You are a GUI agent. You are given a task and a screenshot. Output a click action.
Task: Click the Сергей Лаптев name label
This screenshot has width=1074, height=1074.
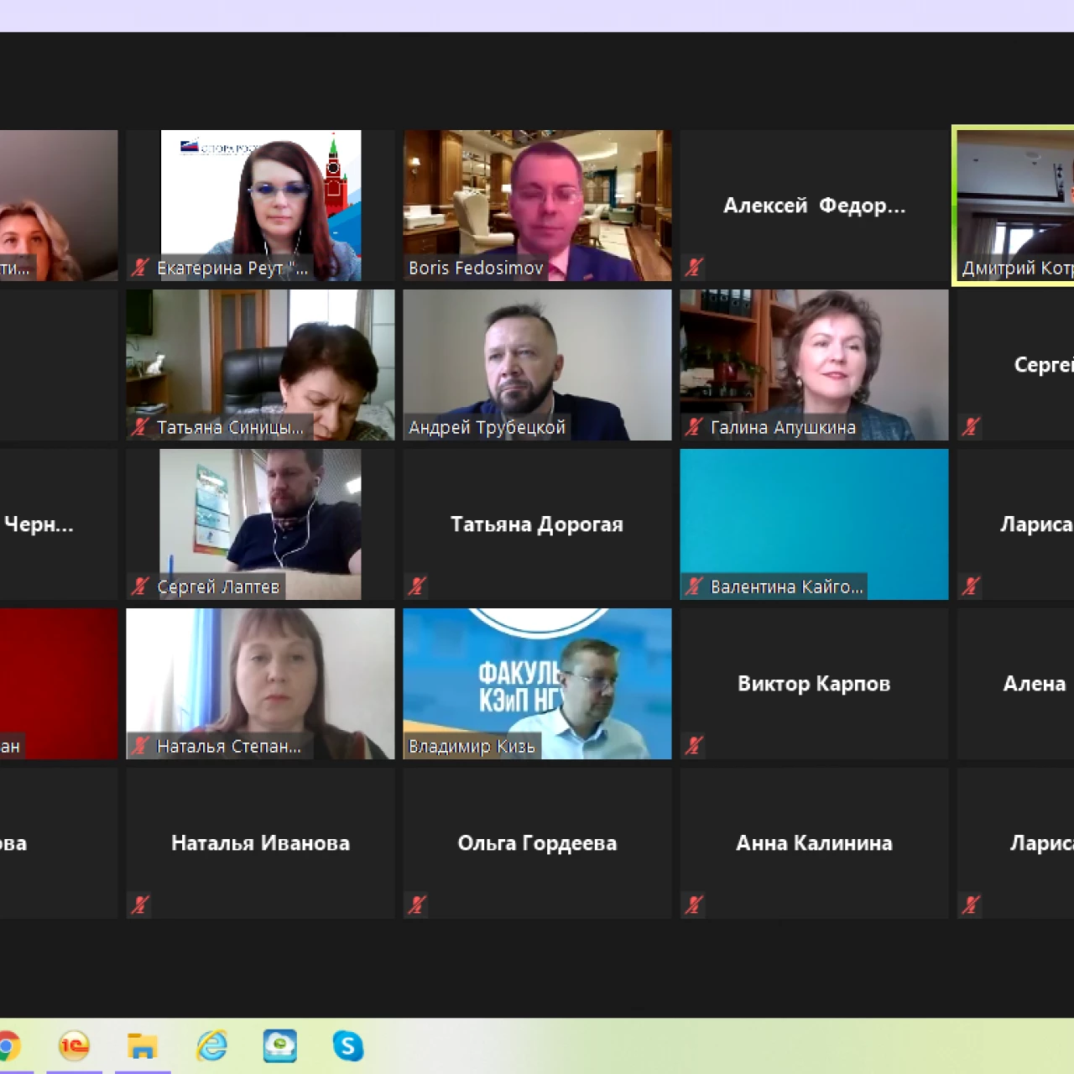218,587
